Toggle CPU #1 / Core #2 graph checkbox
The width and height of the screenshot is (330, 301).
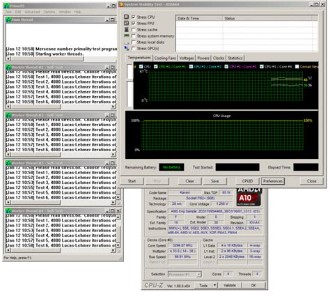click(191, 67)
